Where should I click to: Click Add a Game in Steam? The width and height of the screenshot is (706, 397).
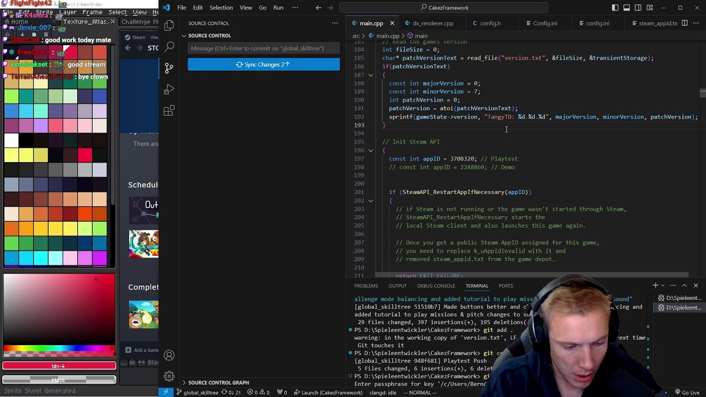coord(142,350)
